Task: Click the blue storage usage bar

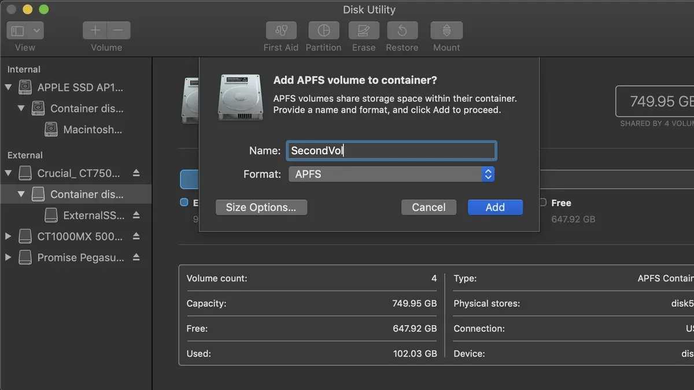Action: [189, 179]
